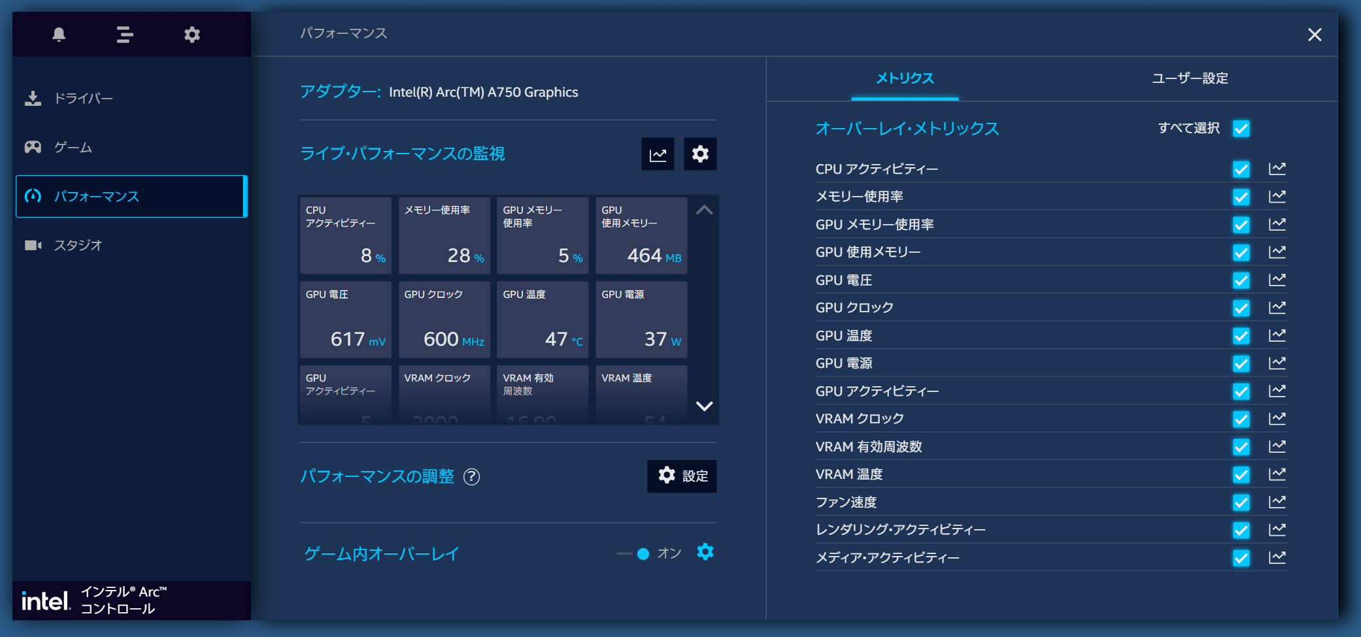Open in-game overlay settings gear
1361x637 pixels.
point(705,552)
